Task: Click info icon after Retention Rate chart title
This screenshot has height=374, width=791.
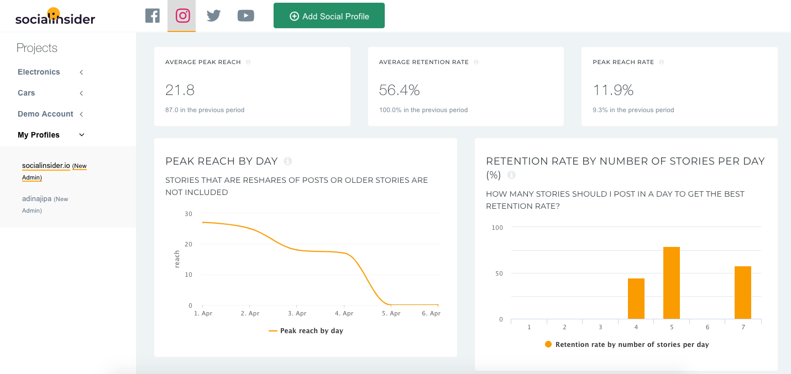Action: (511, 175)
